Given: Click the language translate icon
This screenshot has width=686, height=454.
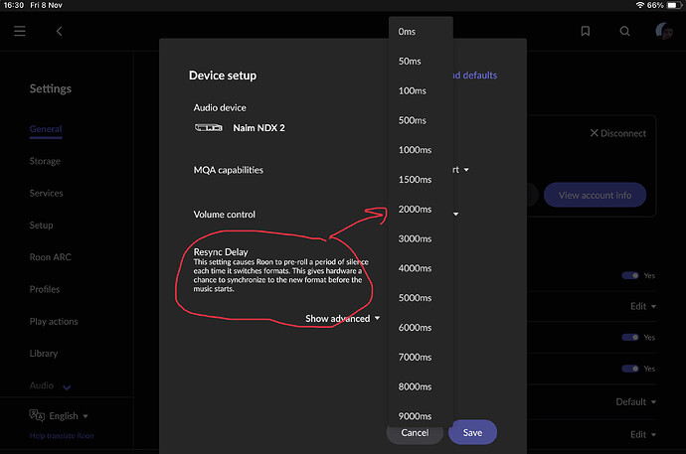Looking at the screenshot, I should 37,415.
